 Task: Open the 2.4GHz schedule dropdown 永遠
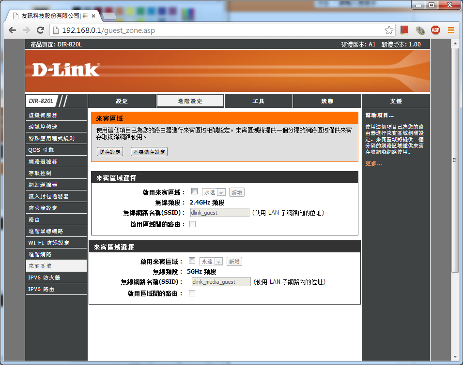214,192
